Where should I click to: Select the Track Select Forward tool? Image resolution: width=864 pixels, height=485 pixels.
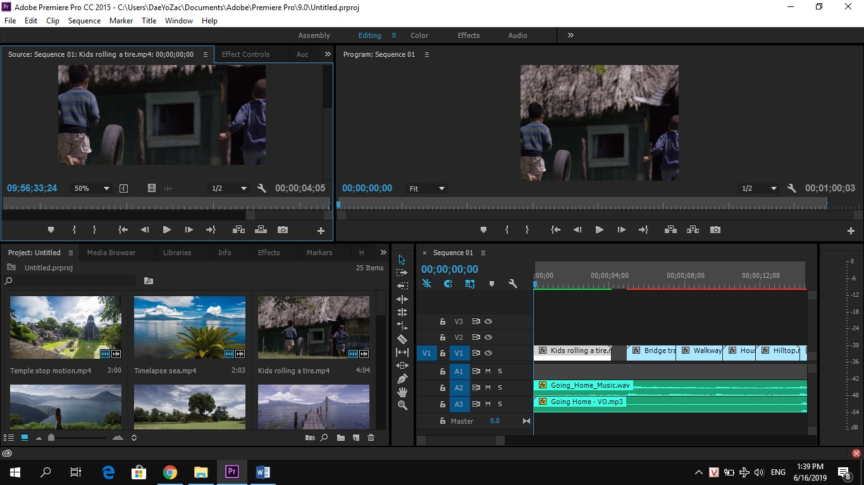click(402, 273)
